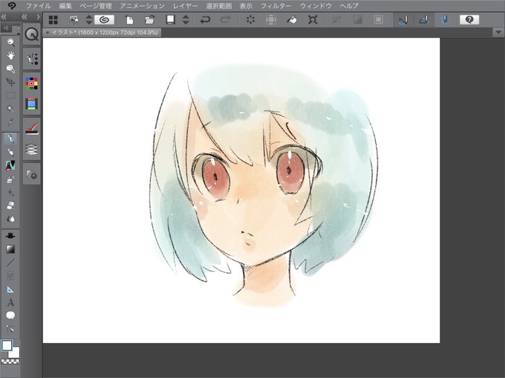Click the Undo arrow button
This screenshot has width=505, height=378.
tap(205, 20)
